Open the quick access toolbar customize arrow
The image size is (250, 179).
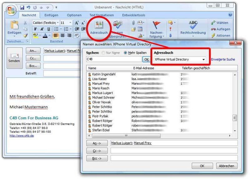pyautogui.click(x=56, y=7)
